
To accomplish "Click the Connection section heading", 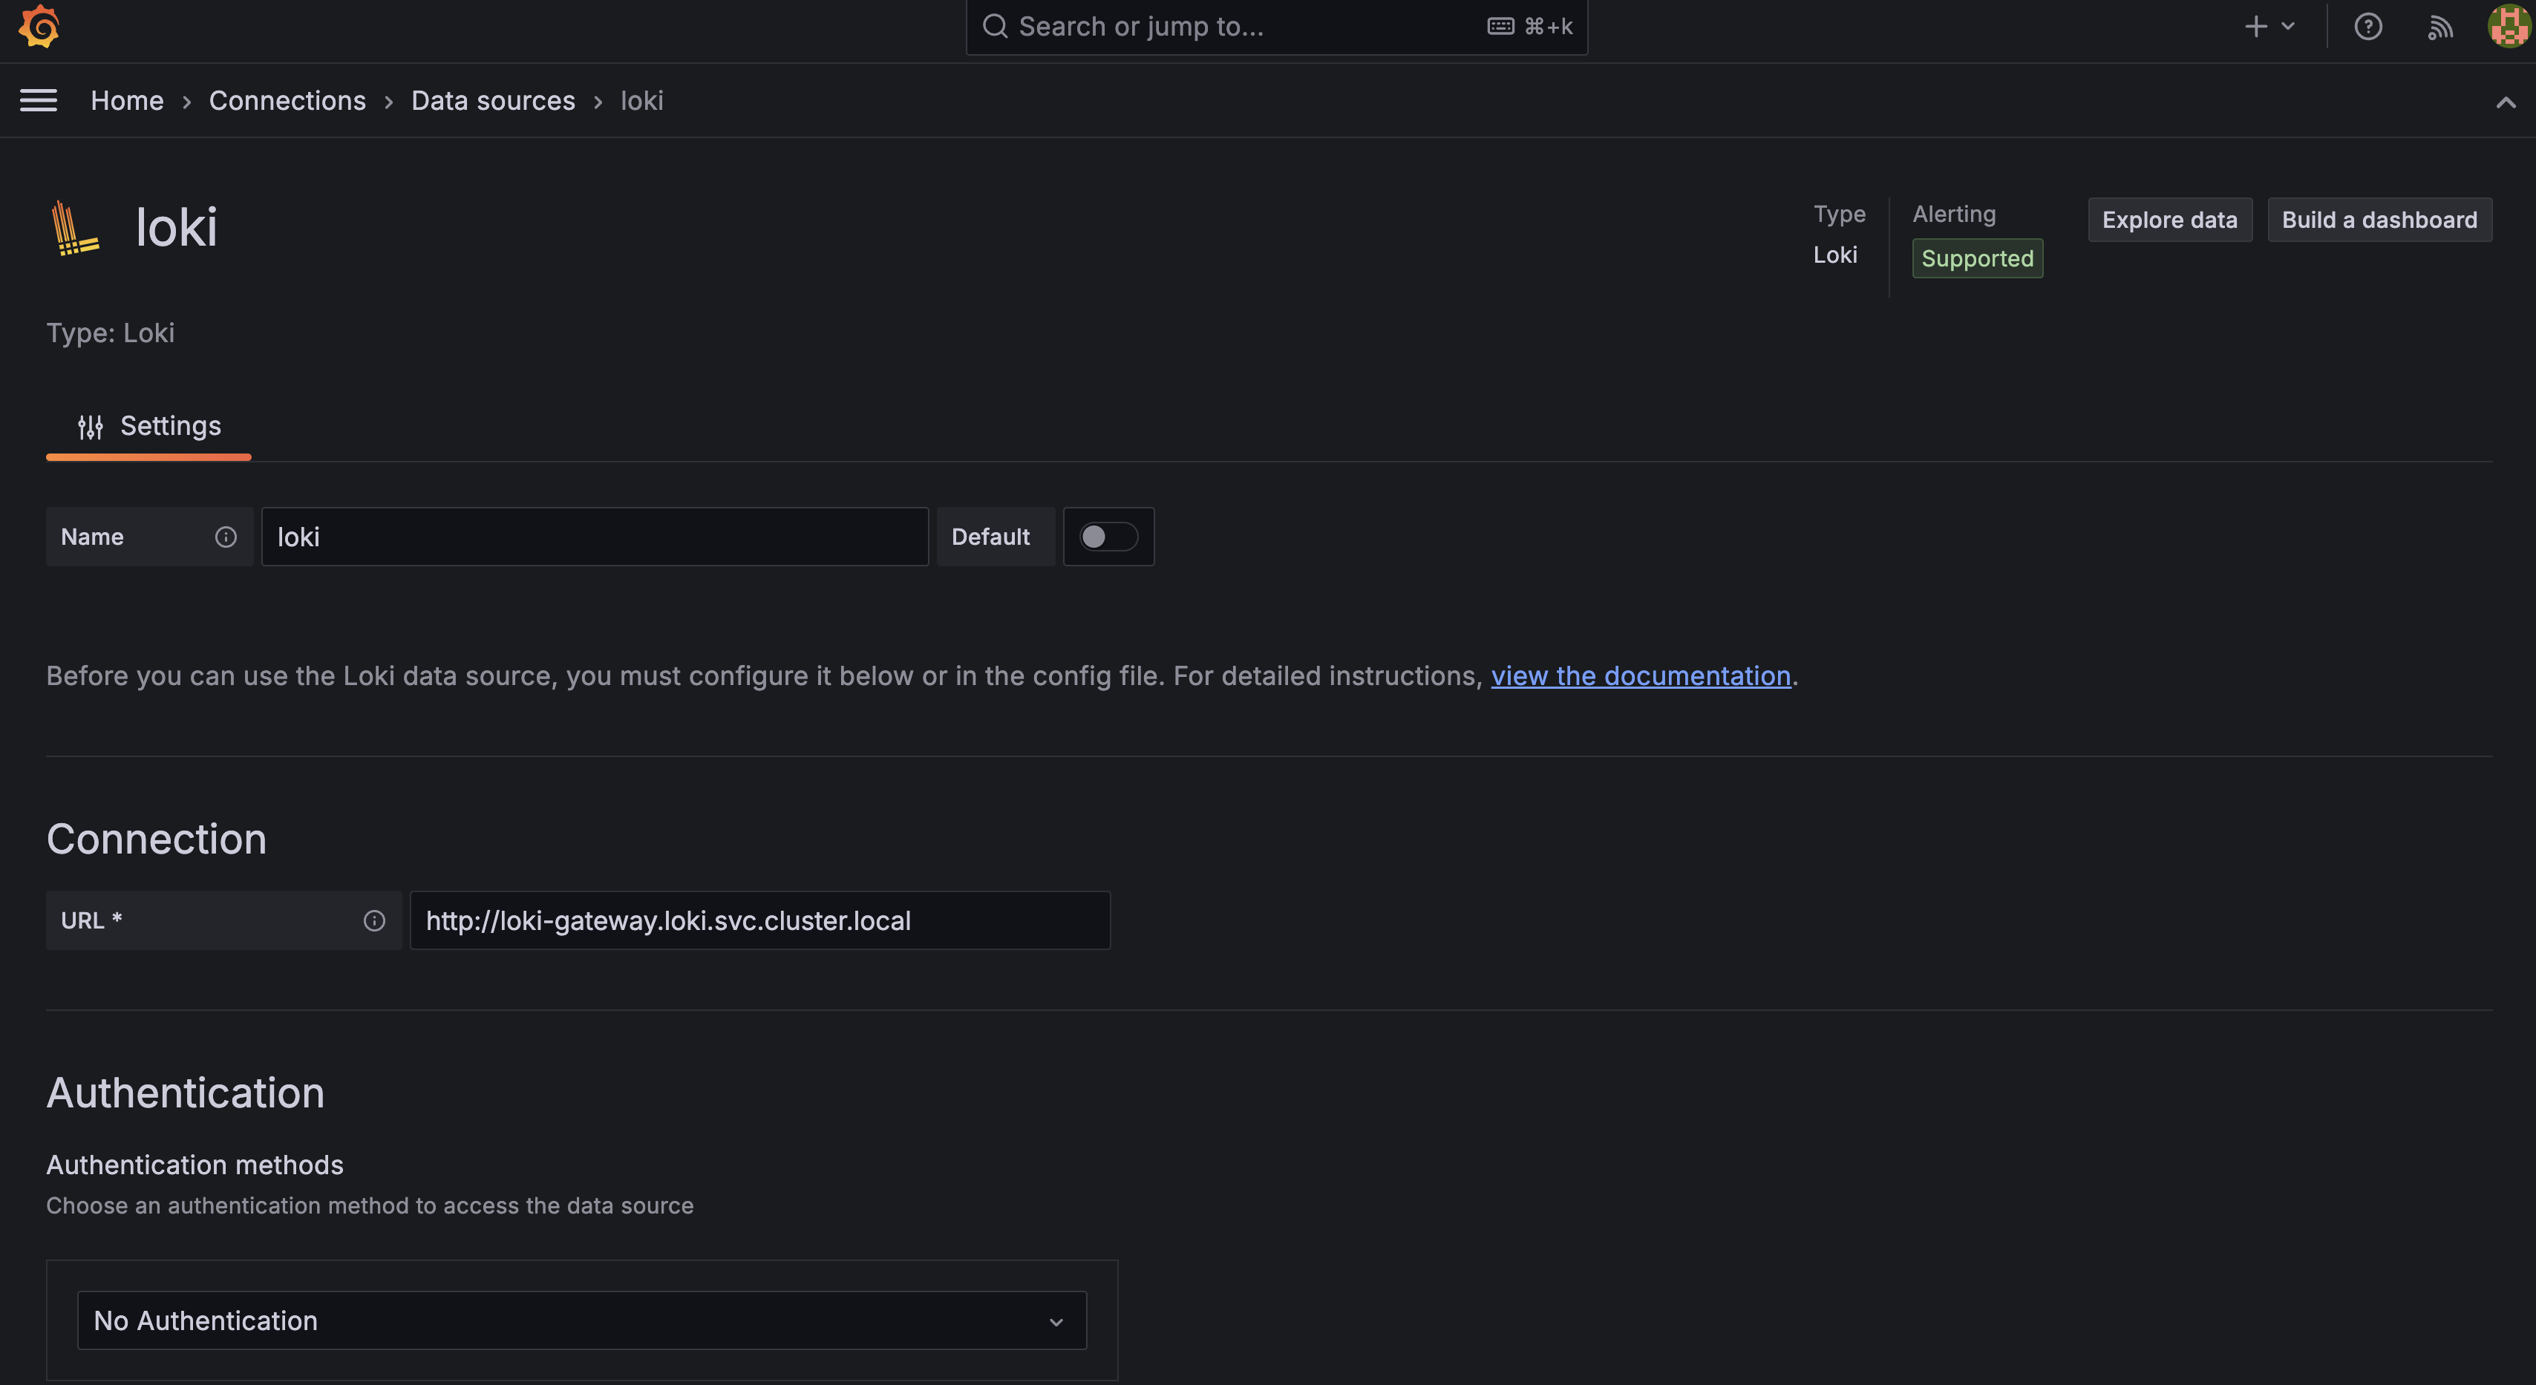I will pos(157,839).
